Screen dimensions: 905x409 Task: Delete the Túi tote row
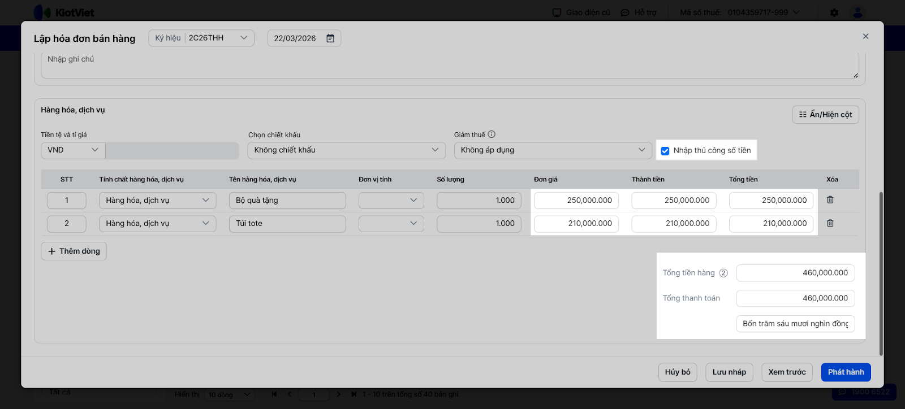[830, 223]
